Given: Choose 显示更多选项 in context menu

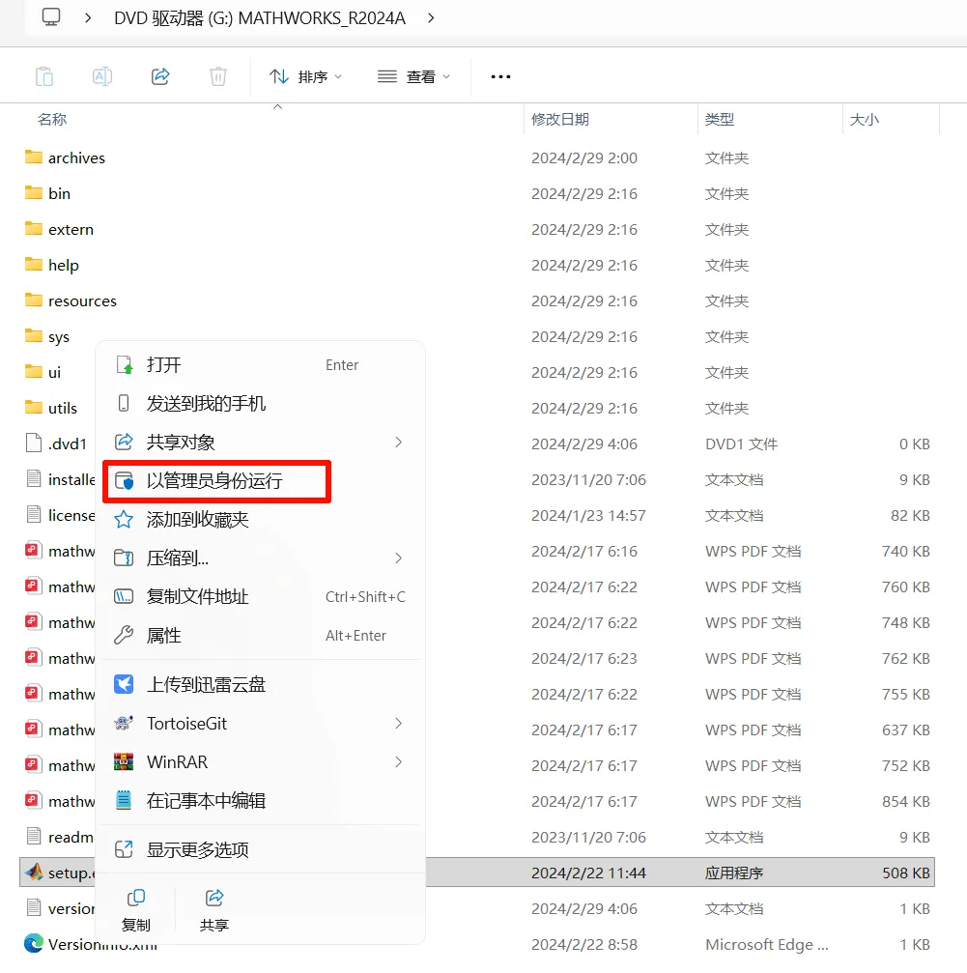Looking at the screenshot, I should (261, 849).
